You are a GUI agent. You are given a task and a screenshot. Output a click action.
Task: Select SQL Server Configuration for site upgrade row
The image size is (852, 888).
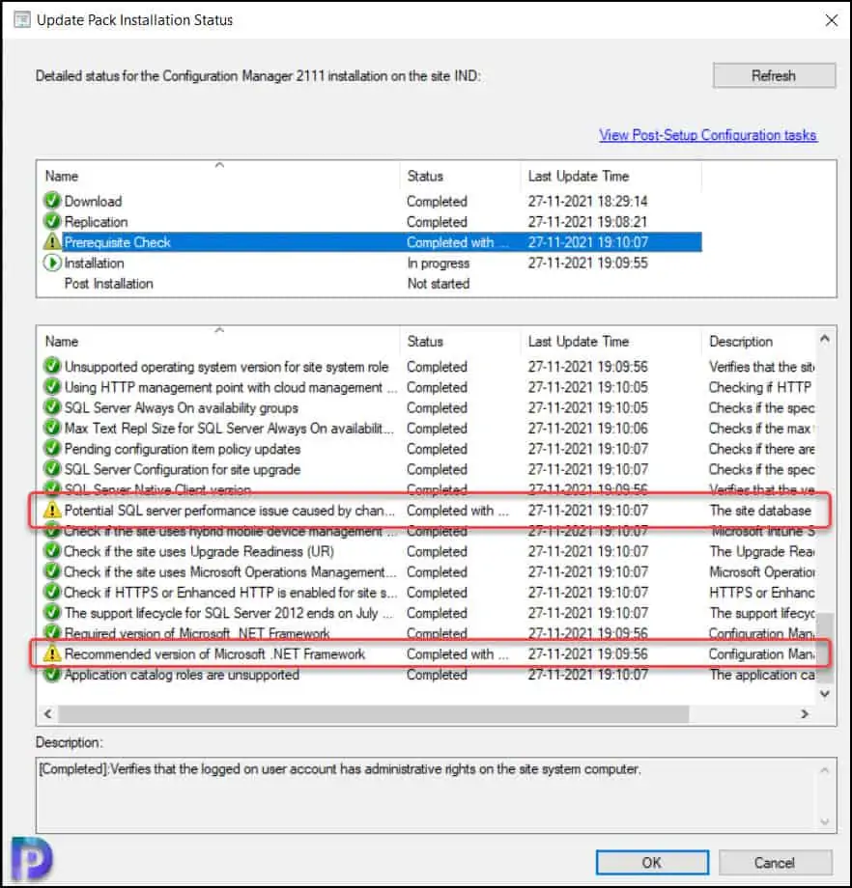[x=428, y=469]
